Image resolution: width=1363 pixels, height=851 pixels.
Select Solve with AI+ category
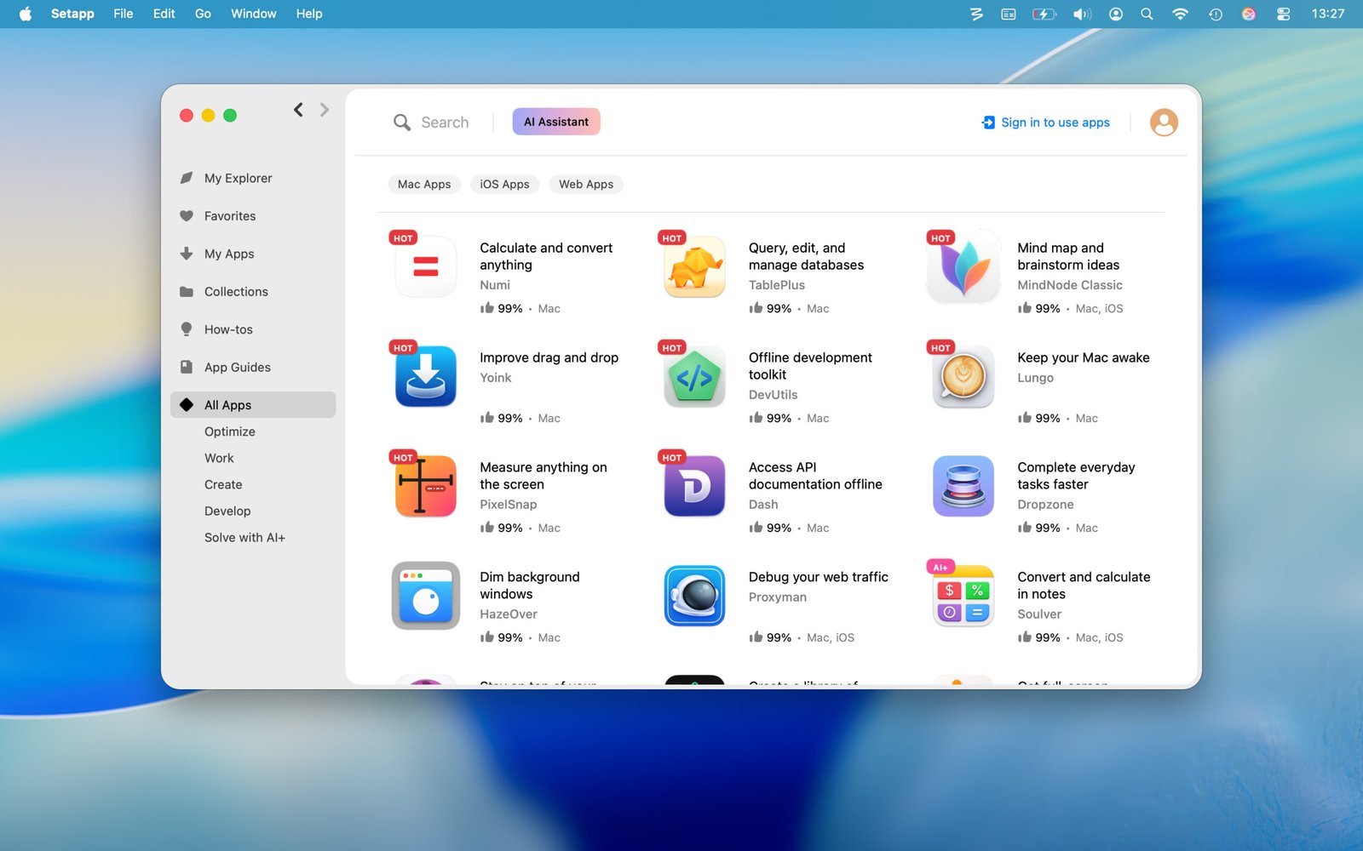click(244, 538)
